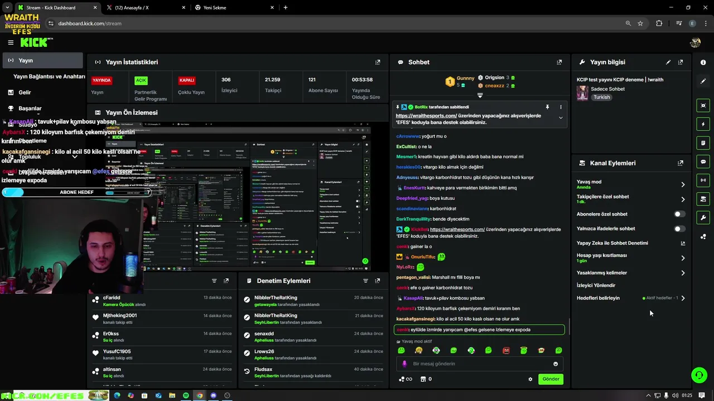The image size is (714, 401).
Task: Click the three-dots icon at bottom of right sidebar
Action: [703, 237]
